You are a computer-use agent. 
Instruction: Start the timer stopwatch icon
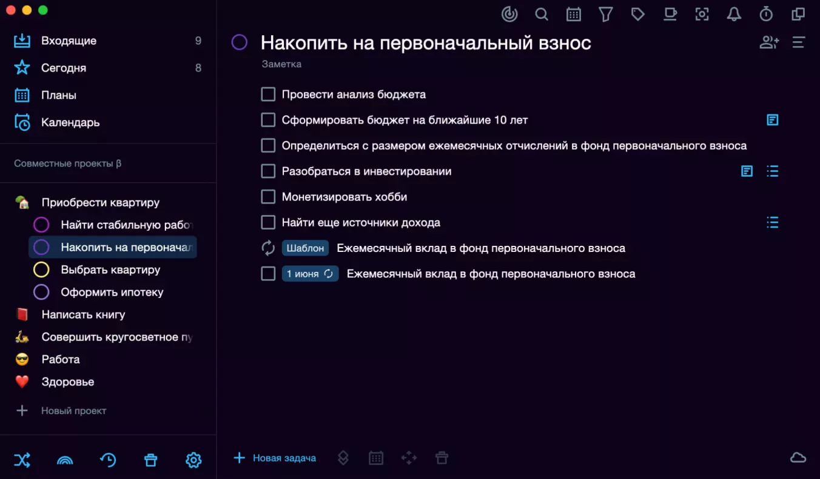point(766,14)
